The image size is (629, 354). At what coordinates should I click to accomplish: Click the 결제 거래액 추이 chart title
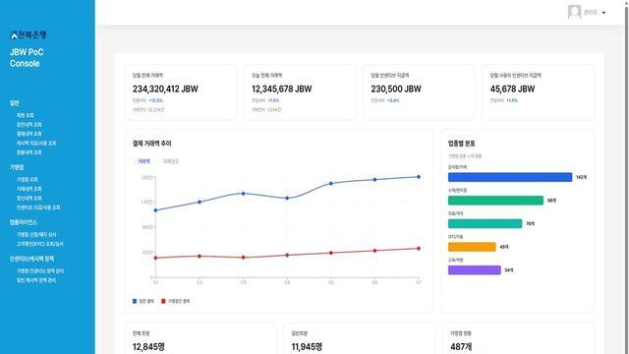[x=151, y=144]
